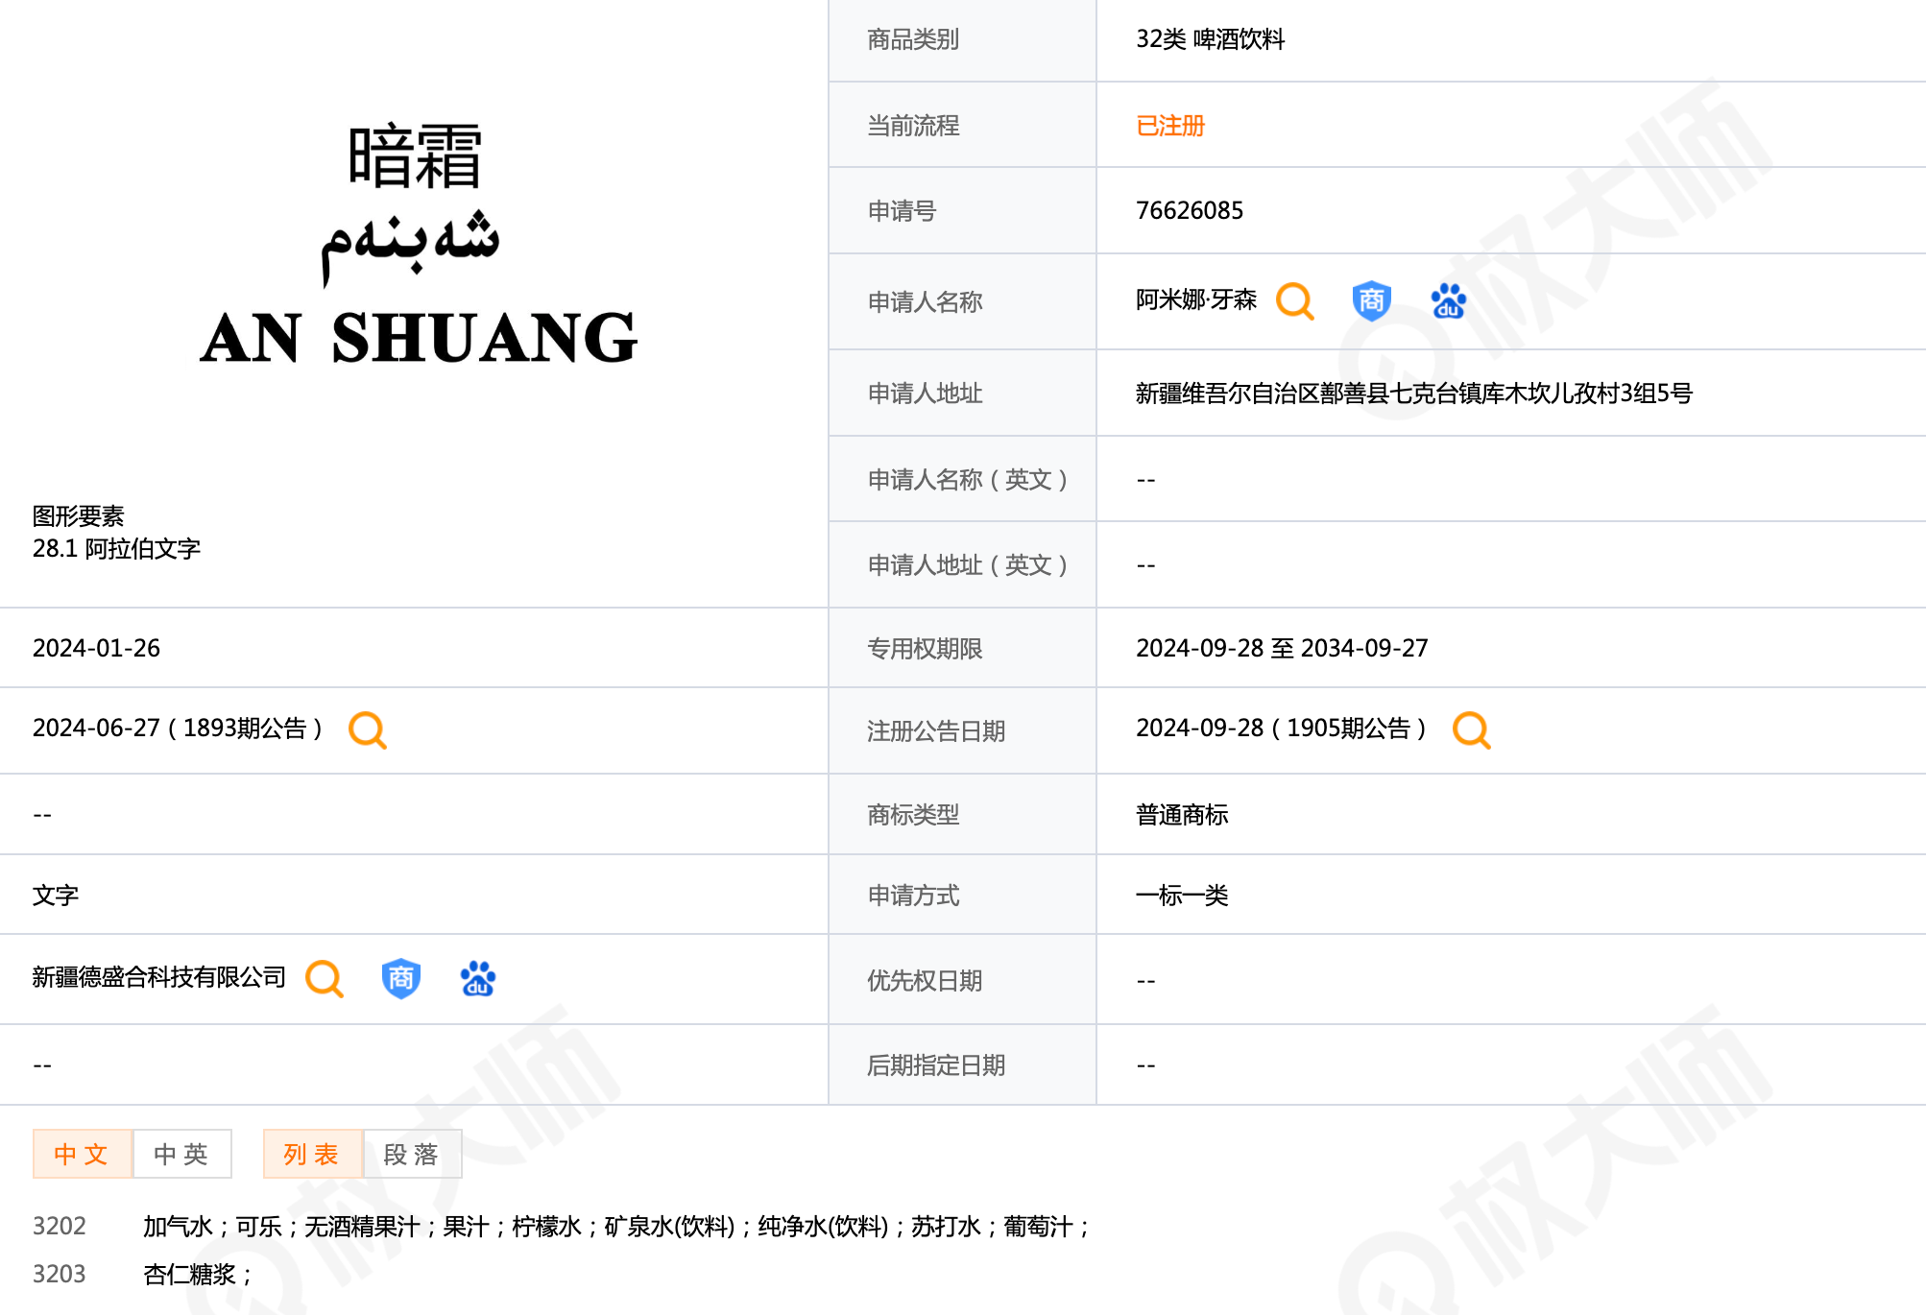The height and width of the screenshot is (1315, 1926).
Task: Click blue 商 shield icon beside applicant name
Action: (x=1371, y=301)
